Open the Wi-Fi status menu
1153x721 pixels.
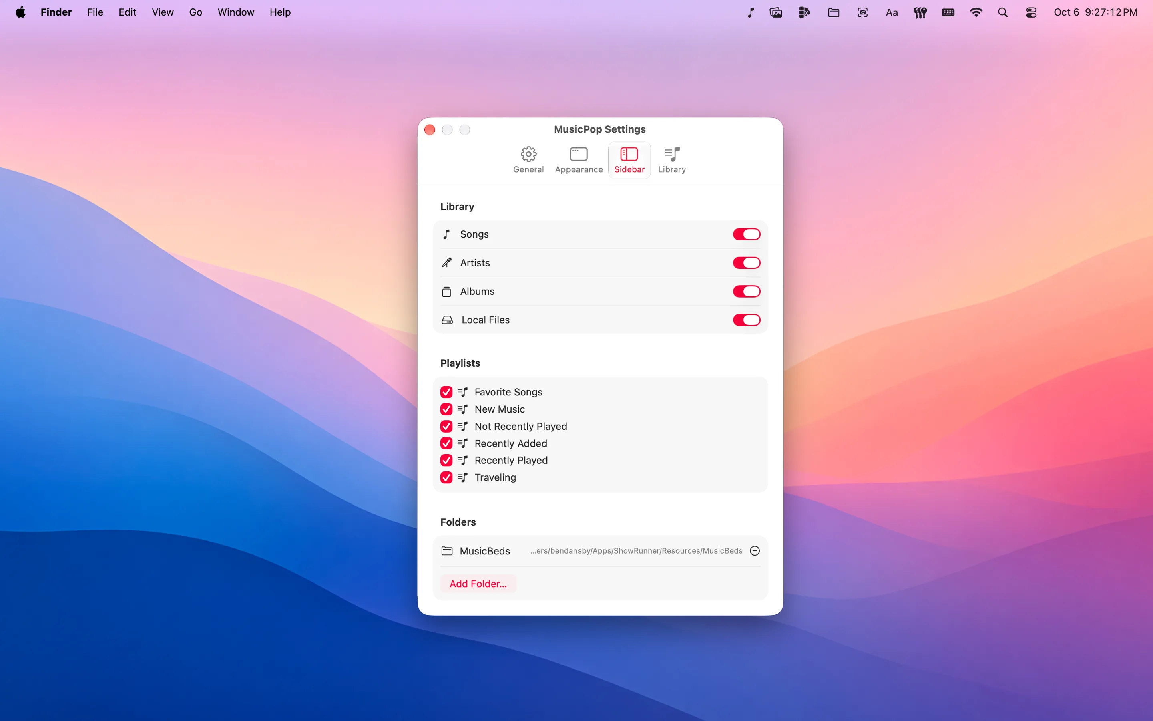(x=976, y=12)
